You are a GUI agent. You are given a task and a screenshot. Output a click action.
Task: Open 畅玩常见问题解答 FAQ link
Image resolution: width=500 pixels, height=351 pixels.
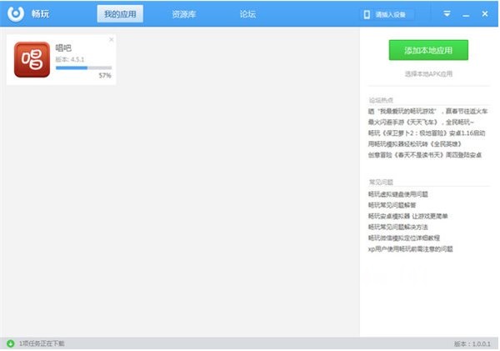click(392, 205)
